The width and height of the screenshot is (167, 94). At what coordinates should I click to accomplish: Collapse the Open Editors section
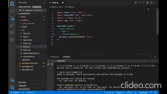pyautogui.click(x=17, y=7)
